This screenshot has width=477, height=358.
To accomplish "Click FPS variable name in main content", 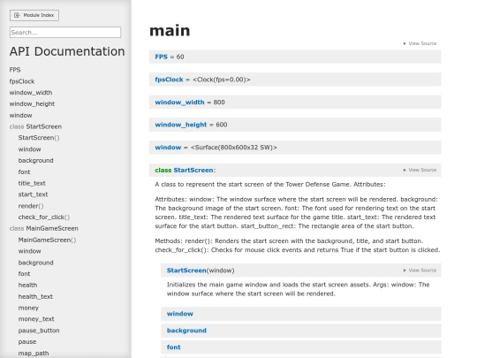I will (162, 57).
